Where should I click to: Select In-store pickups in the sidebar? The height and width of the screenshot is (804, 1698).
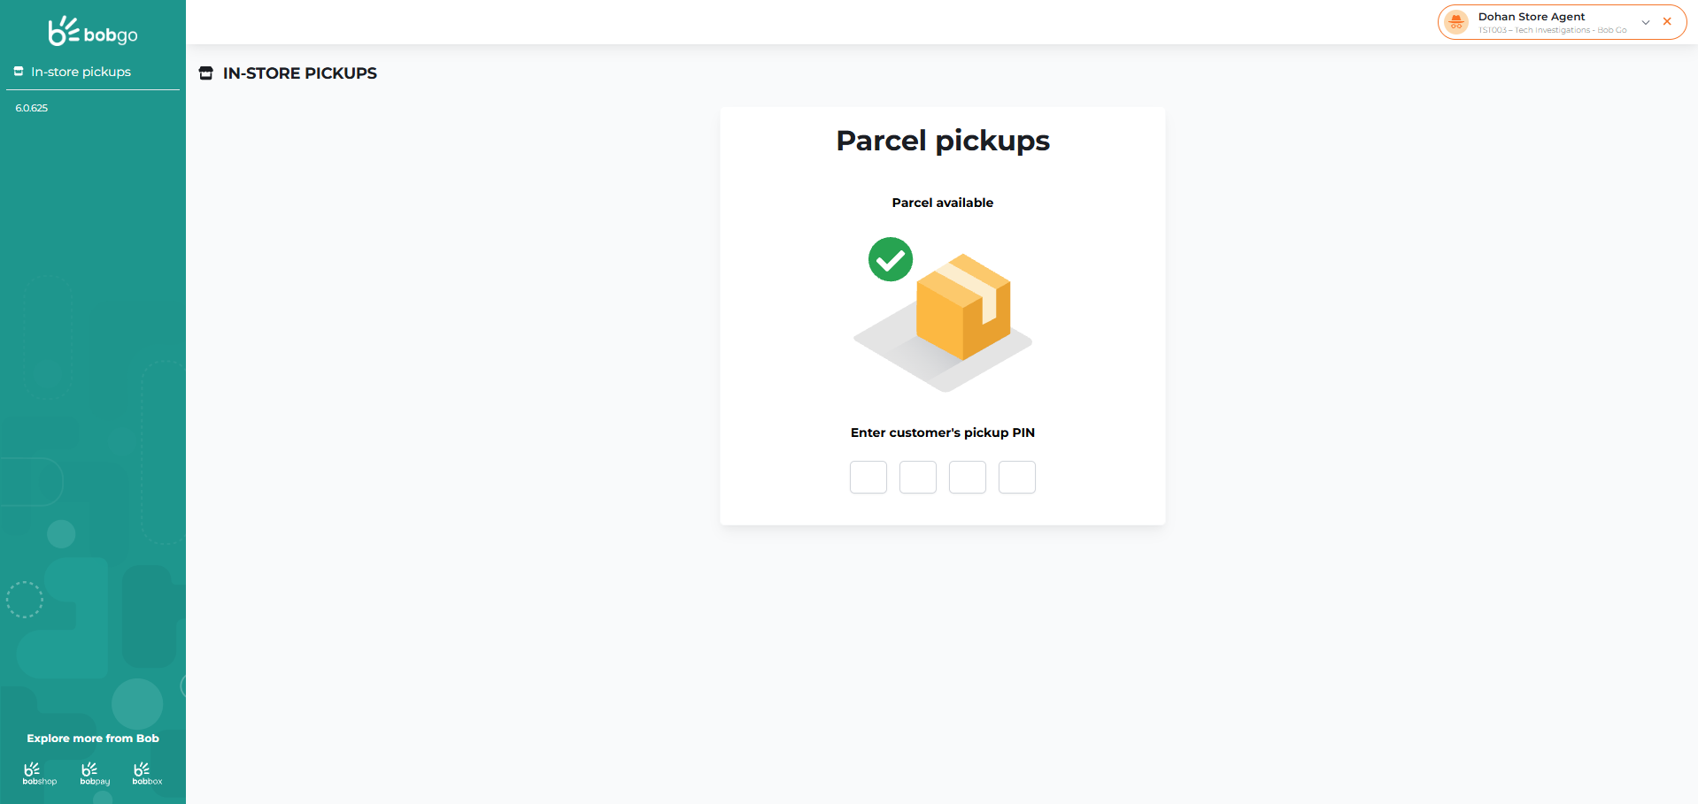(81, 72)
